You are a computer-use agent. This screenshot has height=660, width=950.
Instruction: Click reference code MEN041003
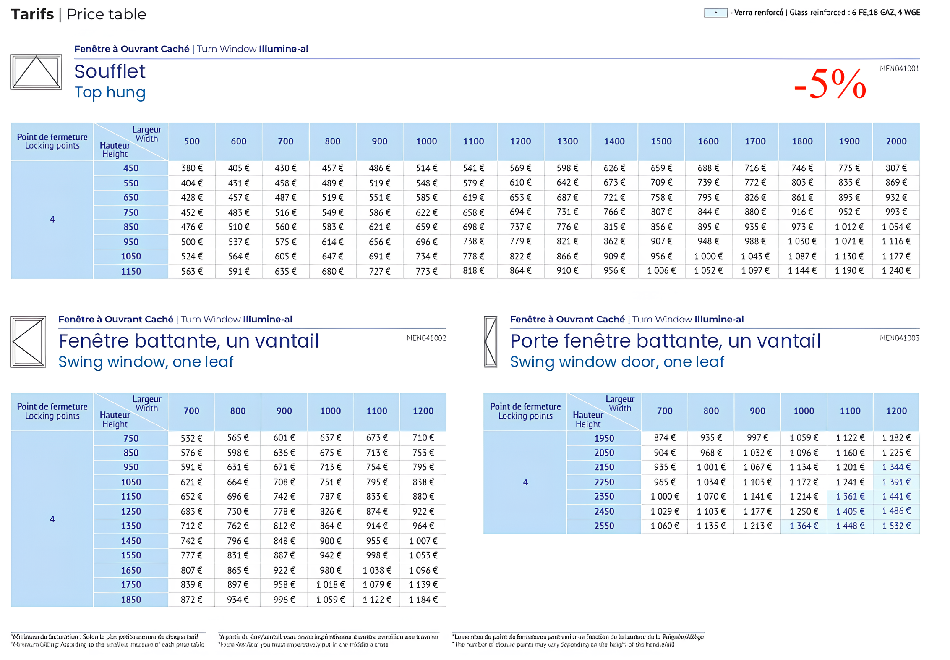point(899,338)
